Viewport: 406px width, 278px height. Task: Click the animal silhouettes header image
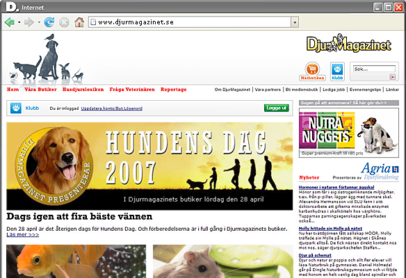tap(47, 58)
